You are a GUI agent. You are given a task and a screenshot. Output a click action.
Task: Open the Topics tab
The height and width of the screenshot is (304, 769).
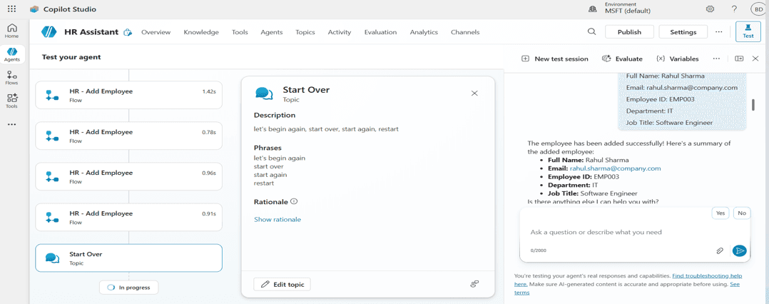(x=305, y=32)
